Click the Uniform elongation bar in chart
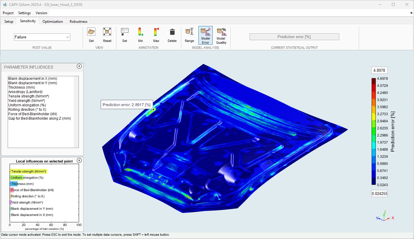The image size is (414, 239). (x=17, y=178)
